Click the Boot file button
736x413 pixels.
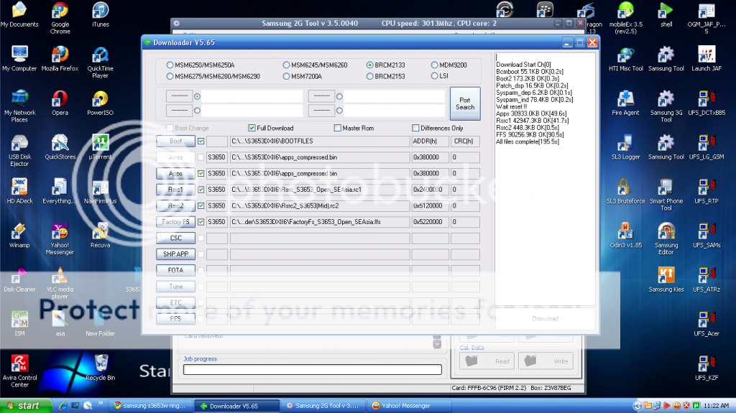[175, 141]
